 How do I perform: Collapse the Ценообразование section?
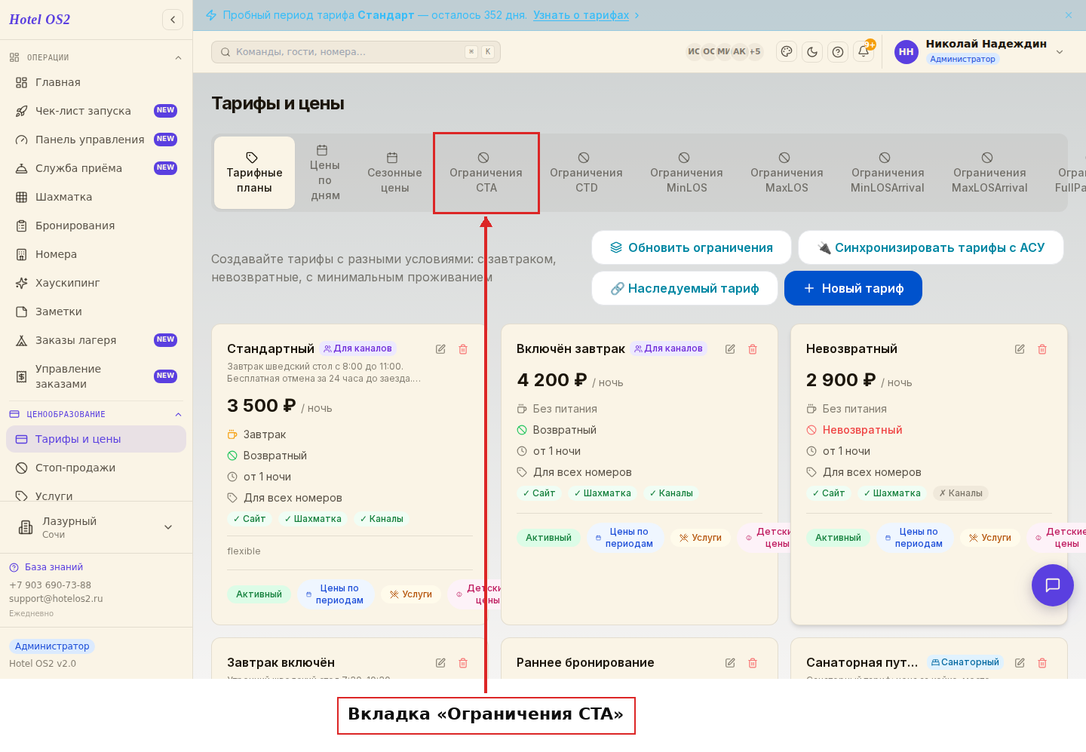click(96, 414)
